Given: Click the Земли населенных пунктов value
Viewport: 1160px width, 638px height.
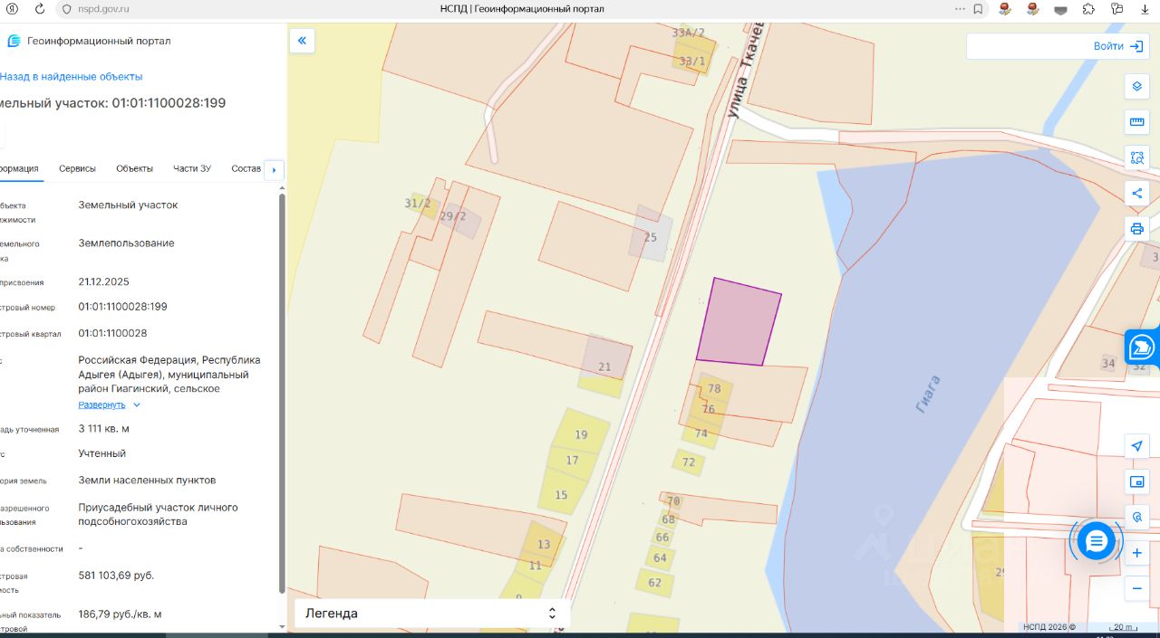Looking at the screenshot, I should click(x=147, y=481).
